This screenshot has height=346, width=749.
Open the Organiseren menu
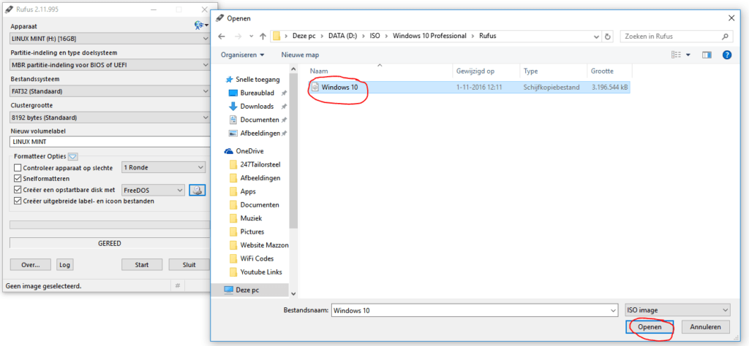pos(242,55)
